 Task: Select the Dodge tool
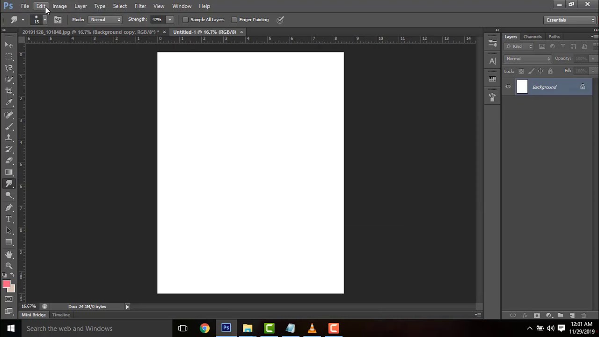9,196
